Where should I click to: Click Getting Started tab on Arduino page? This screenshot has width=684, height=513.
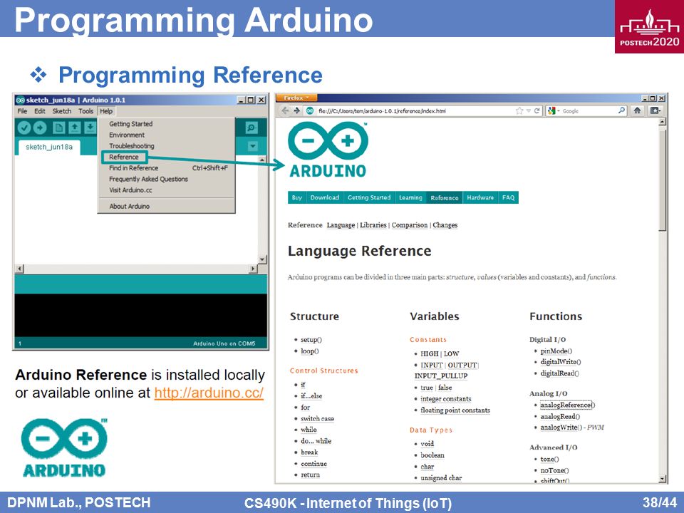click(369, 197)
